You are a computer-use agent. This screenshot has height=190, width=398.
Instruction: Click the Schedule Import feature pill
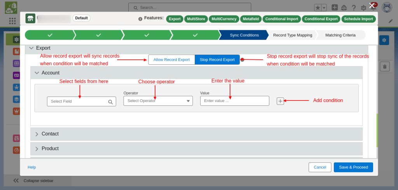(x=358, y=19)
